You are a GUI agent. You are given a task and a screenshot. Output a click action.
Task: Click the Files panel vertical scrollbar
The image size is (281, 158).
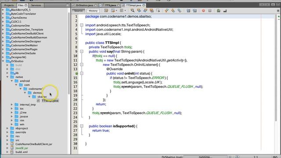coord(69,53)
